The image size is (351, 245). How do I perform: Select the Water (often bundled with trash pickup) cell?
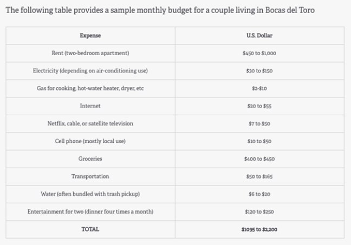[x=90, y=194]
